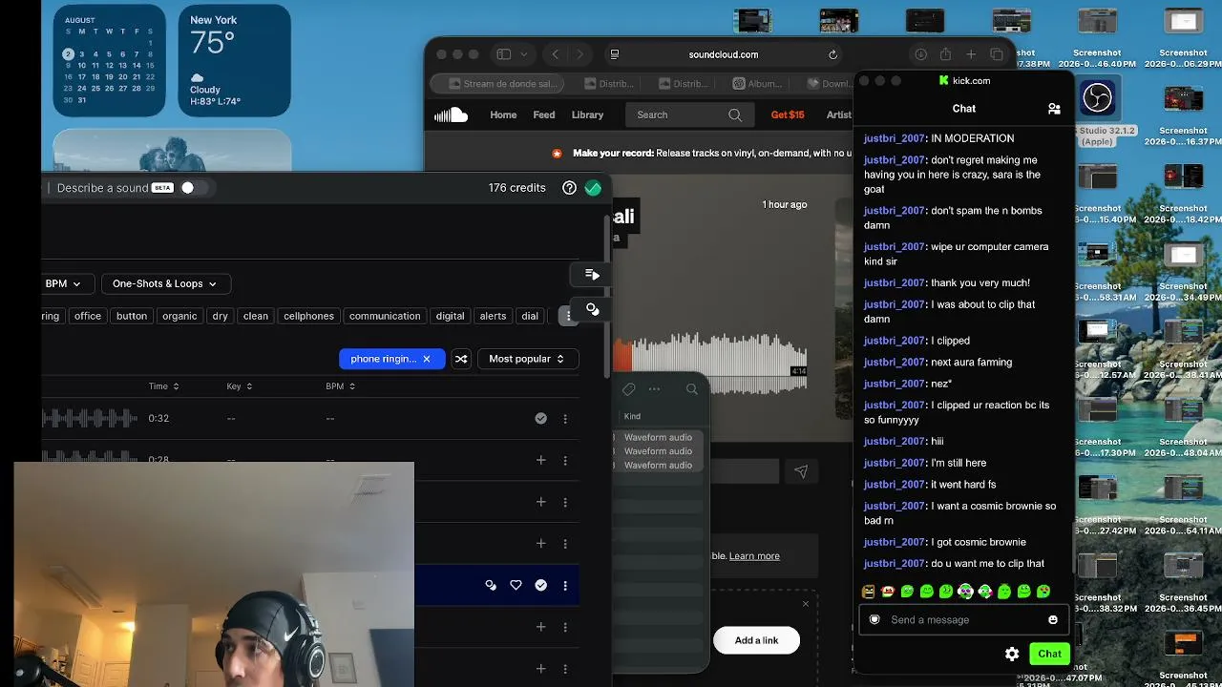
Task: Select the office tag
Action: coord(88,316)
